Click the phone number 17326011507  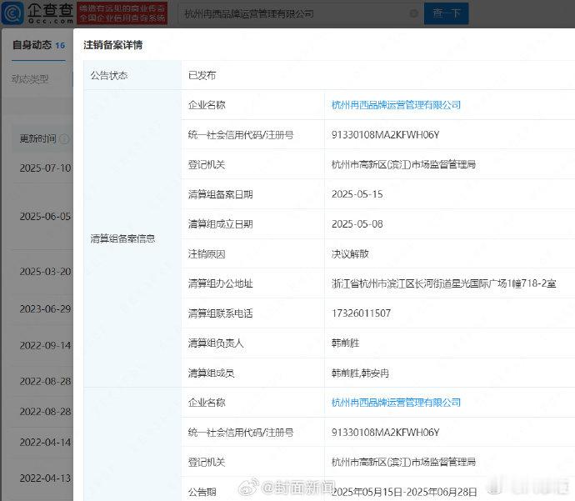click(361, 313)
